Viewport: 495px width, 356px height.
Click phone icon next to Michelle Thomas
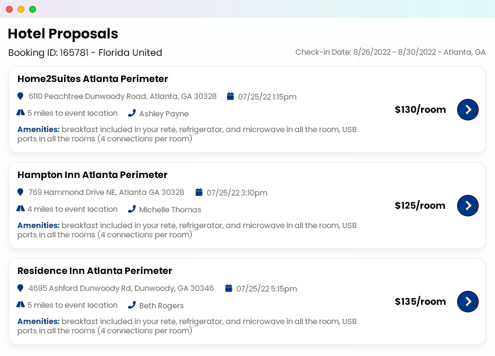[132, 209]
